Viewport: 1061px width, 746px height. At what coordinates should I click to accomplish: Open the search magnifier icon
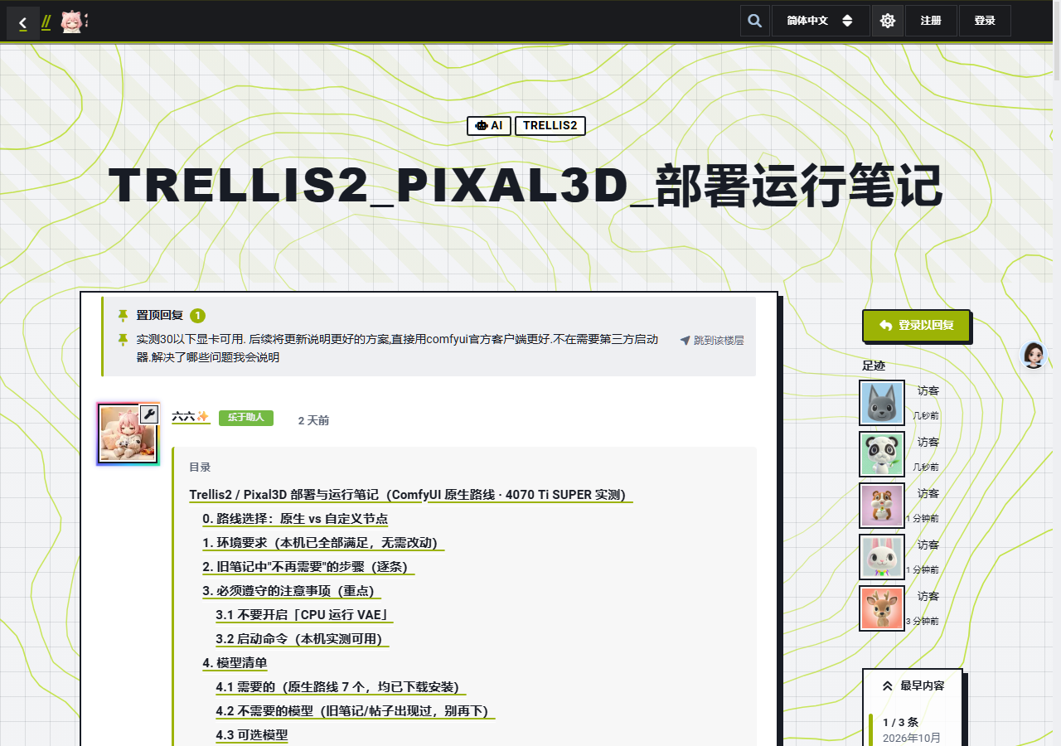pos(754,21)
